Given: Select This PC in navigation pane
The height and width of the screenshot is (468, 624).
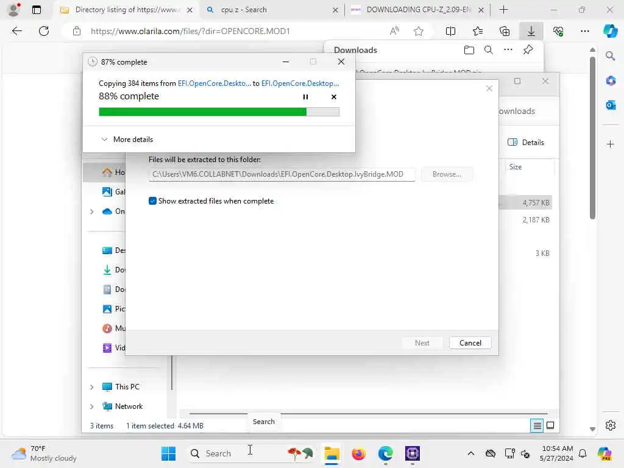Looking at the screenshot, I should click(127, 387).
